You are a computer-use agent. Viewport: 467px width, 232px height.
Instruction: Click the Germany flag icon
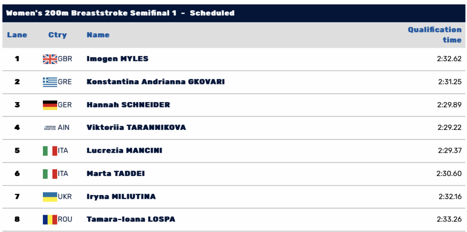tap(50, 105)
